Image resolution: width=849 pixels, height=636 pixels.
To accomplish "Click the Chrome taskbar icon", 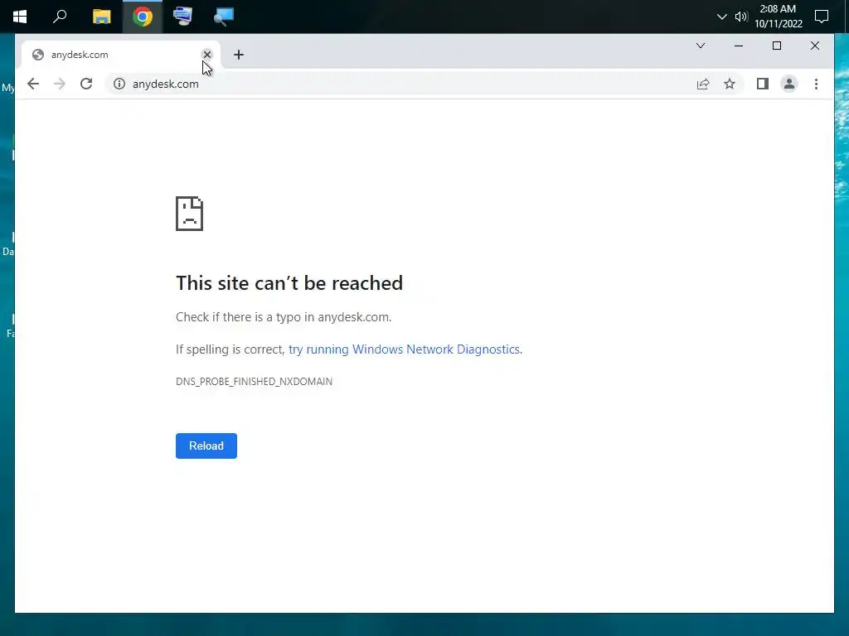I will [x=143, y=17].
